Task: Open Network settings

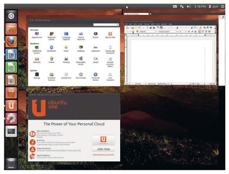Action: coord(37,60)
